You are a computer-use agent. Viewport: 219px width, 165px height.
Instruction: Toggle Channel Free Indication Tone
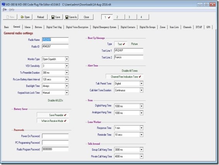(125, 77)
